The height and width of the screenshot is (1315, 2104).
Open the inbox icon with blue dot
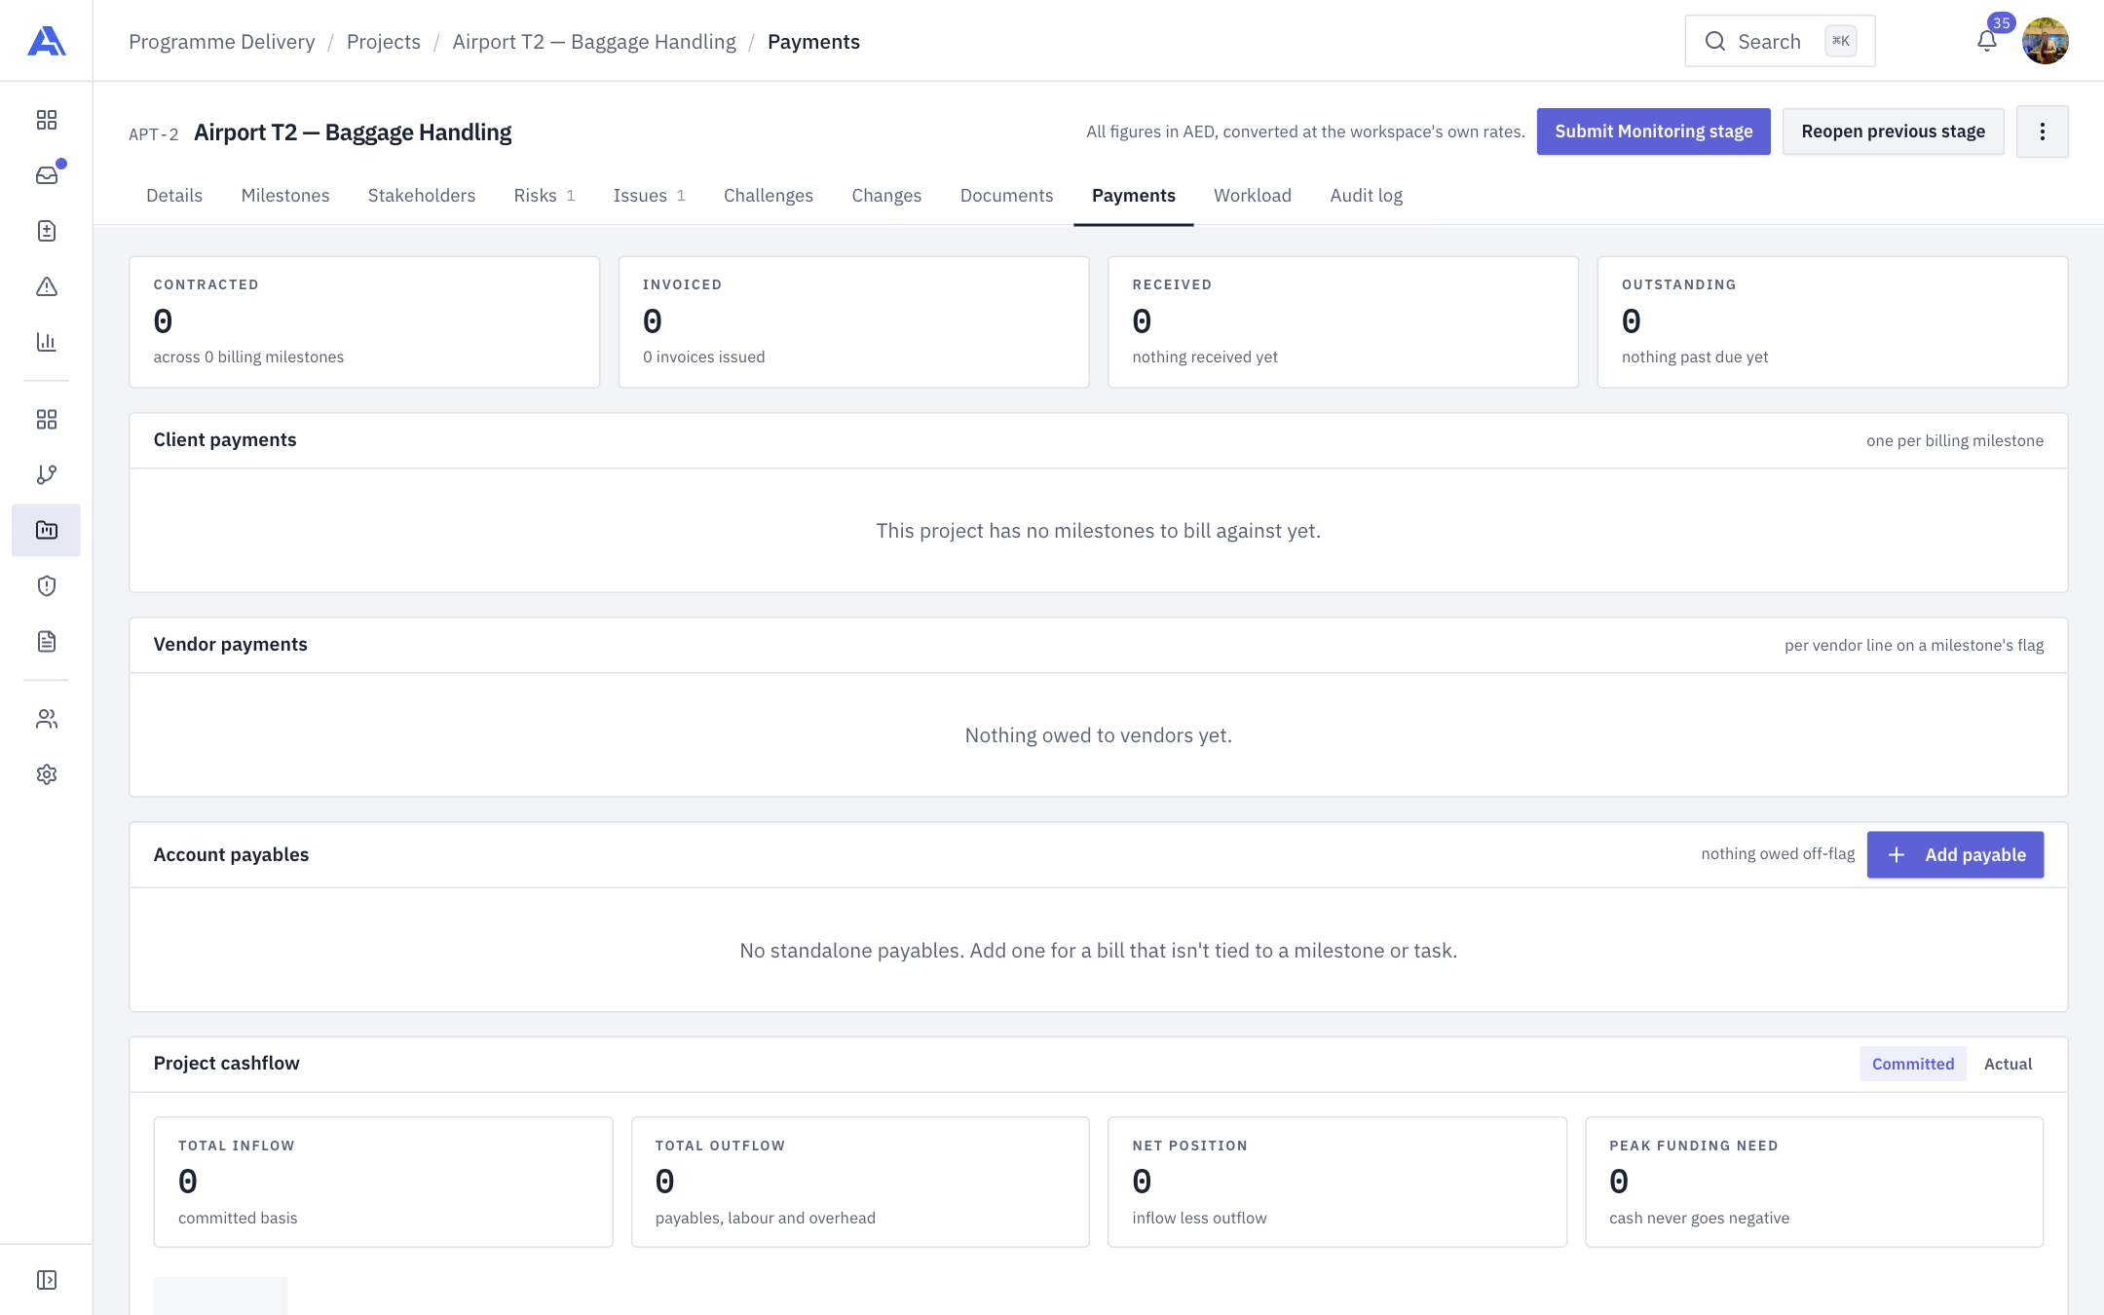[46, 175]
